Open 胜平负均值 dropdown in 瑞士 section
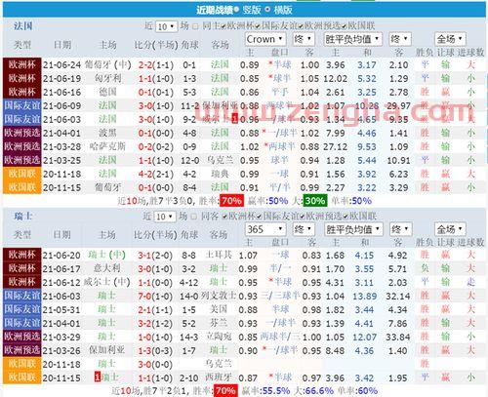The height and width of the screenshot is (397, 488). pos(353,229)
